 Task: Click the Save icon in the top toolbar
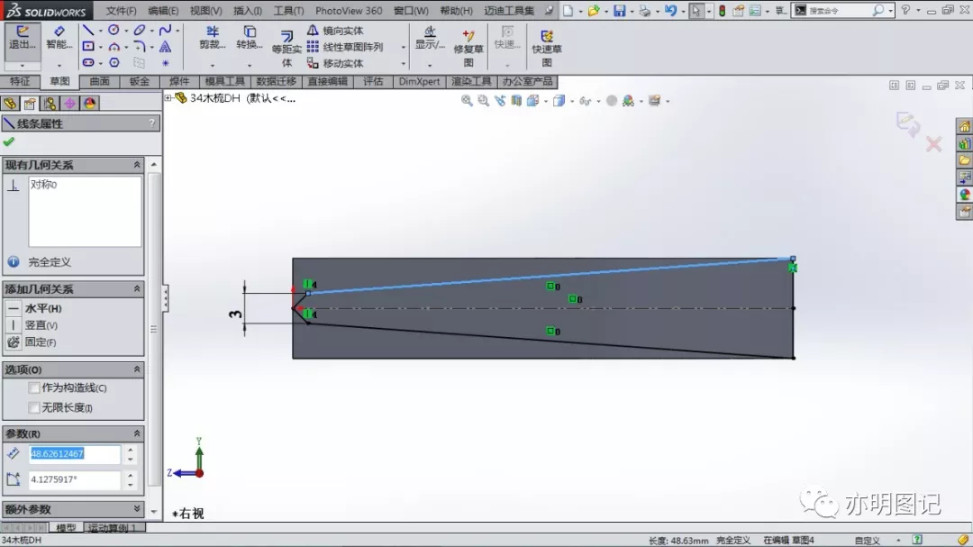point(619,11)
